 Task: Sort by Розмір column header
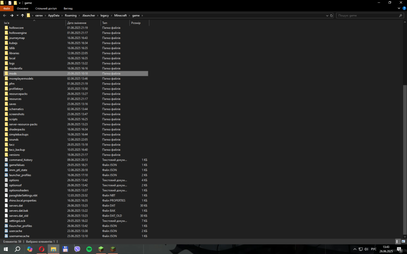[x=139, y=23]
